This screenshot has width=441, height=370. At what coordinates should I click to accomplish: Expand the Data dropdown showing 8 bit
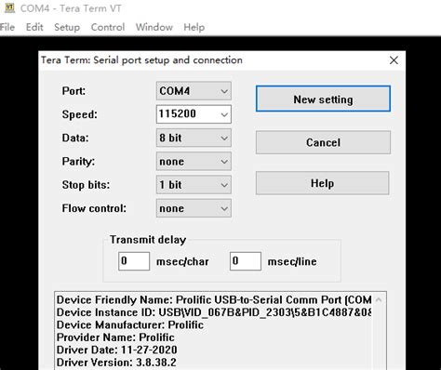click(x=194, y=138)
